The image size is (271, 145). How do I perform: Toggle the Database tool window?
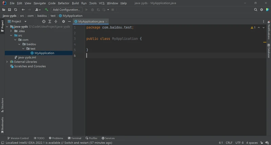[x=269, y=52]
